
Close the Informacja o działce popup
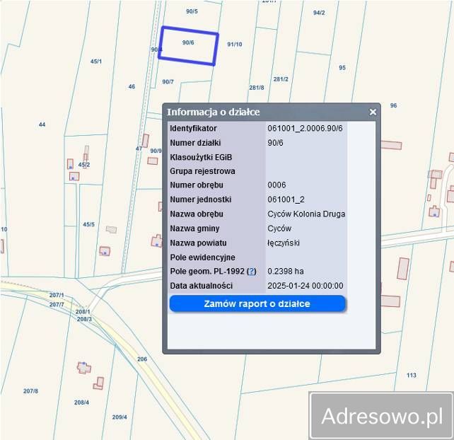click(373, 112)
